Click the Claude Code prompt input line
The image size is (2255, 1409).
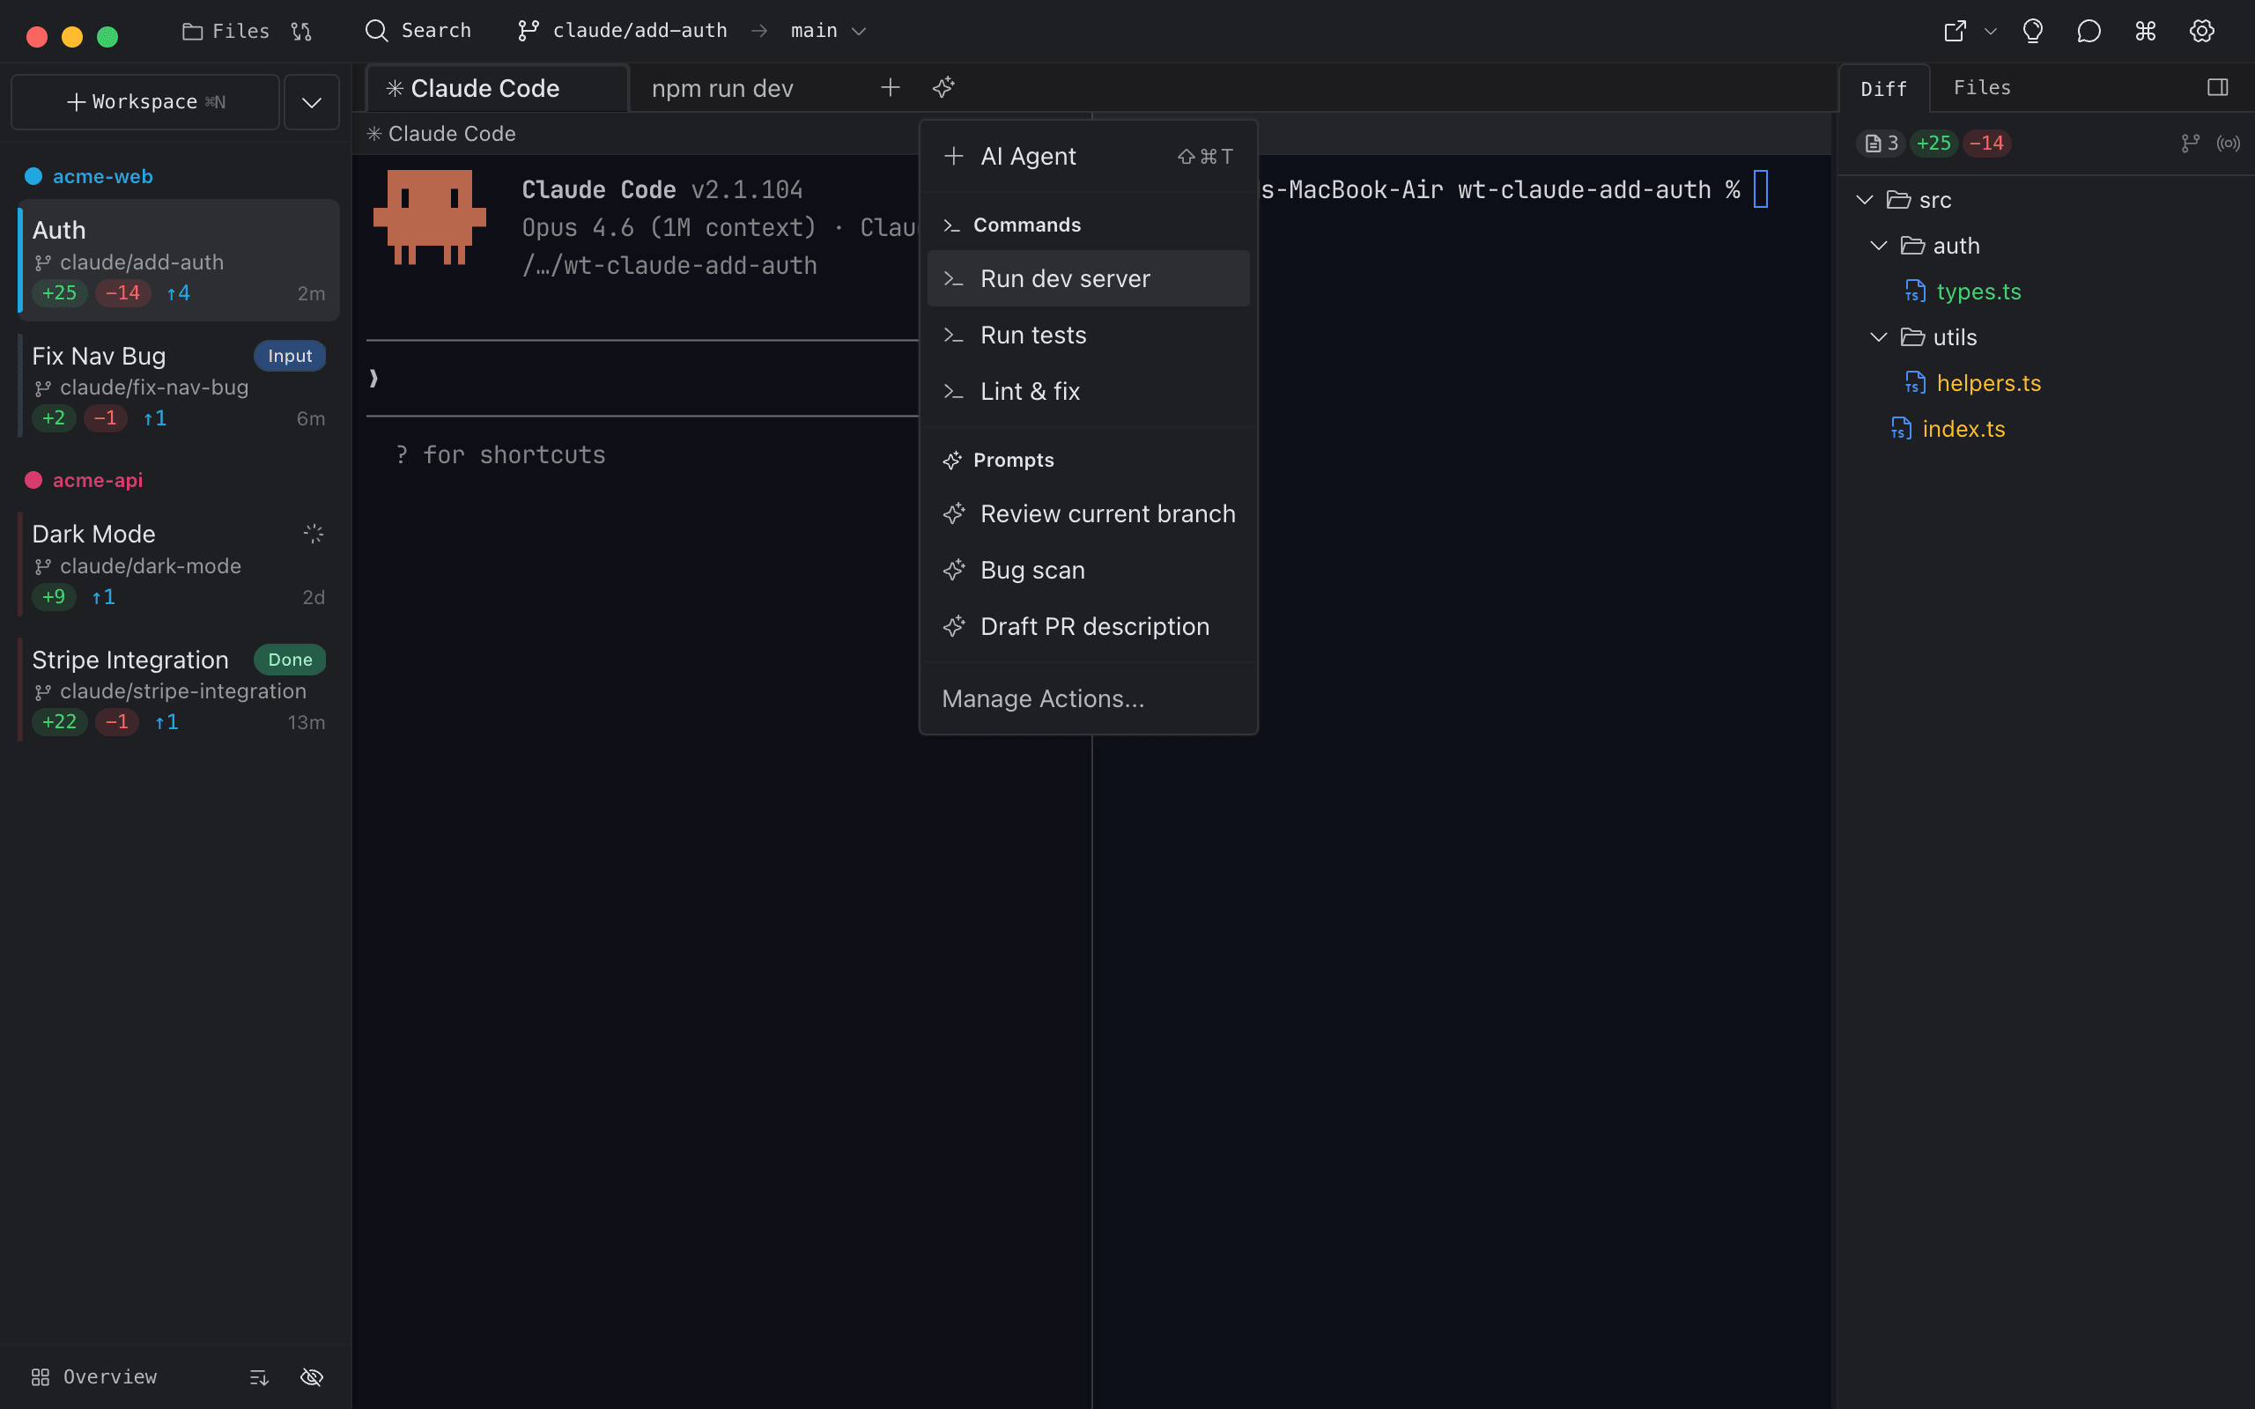coord(643,379)
